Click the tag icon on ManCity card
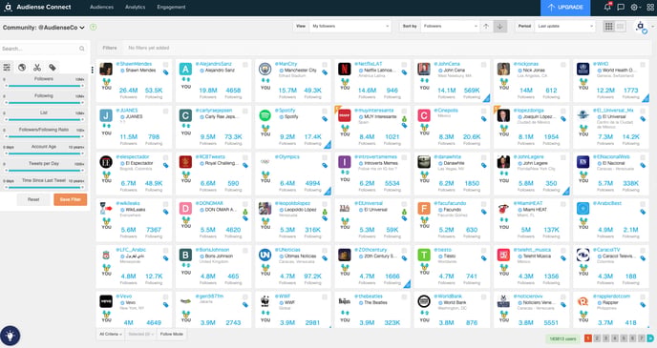The width and height of the screenshot is (657, 348). click(325, 72)
